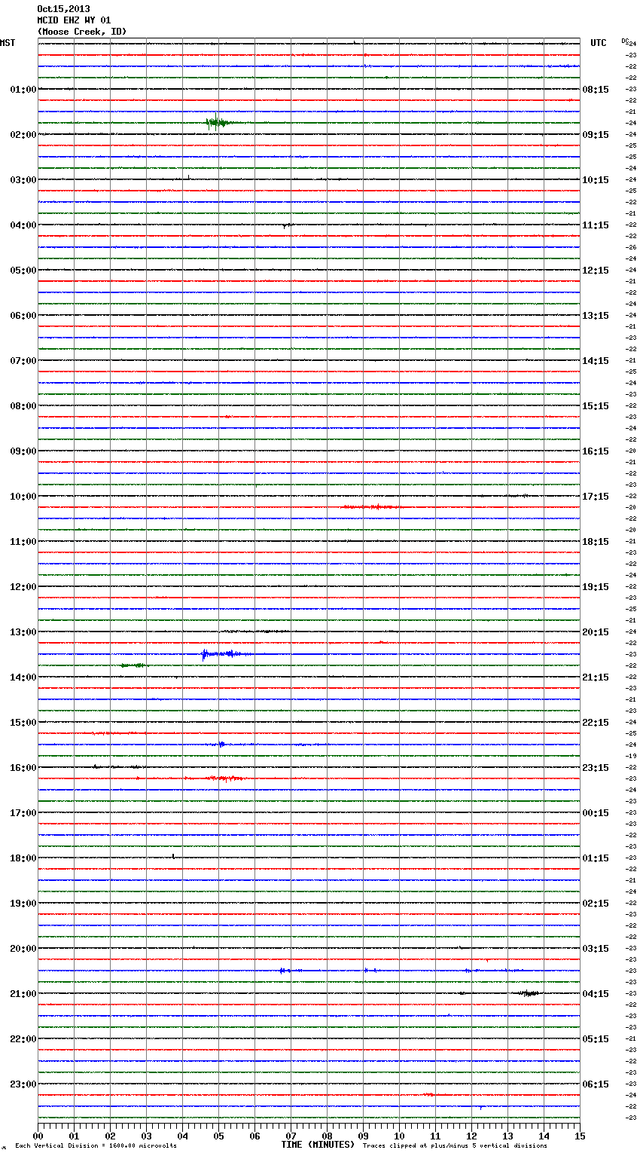Click the 03:15 UTC time label

click(x=596, y=949)
